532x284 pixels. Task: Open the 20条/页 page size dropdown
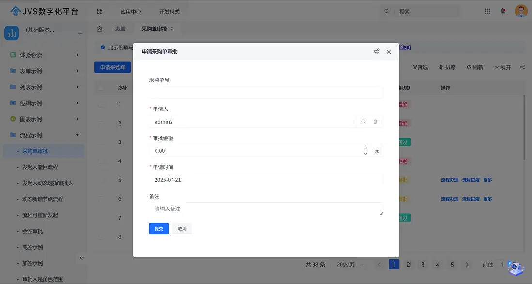click(x=347, y=264)
